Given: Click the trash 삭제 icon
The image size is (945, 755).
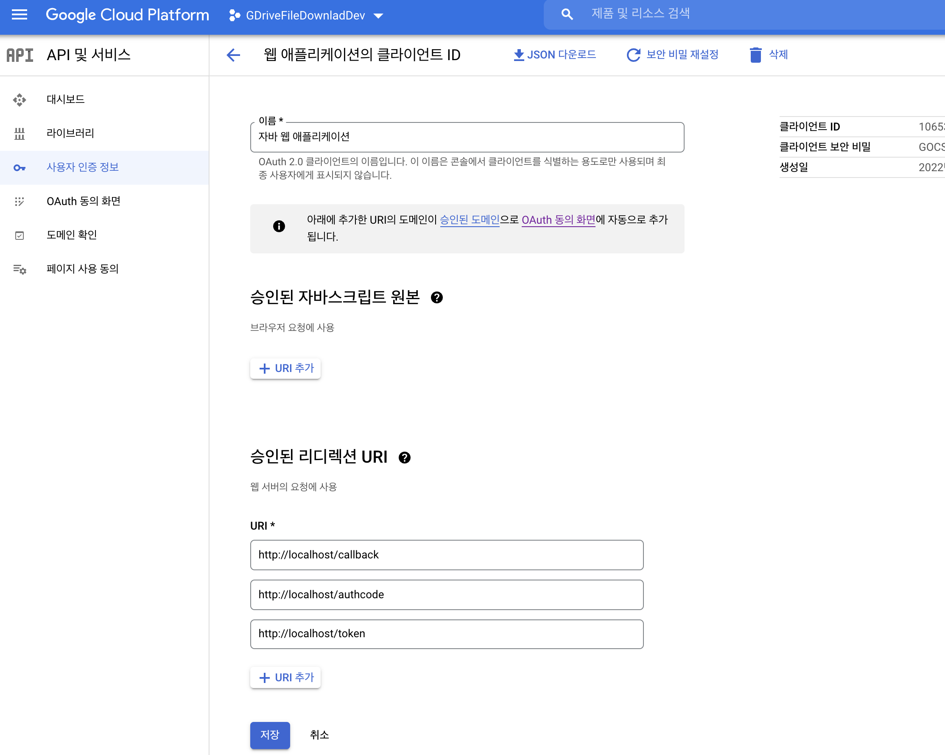Looking at the screenshot, I should click(755, 55).
